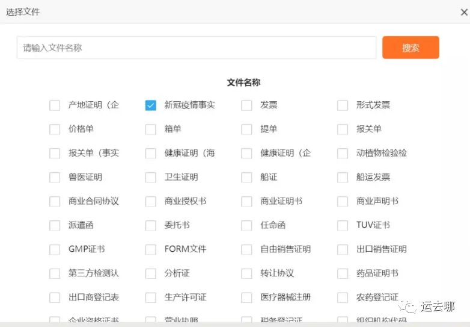Check the 箱单 option
The height and width of the screenshot is (327, 470).
coord(151,129)
